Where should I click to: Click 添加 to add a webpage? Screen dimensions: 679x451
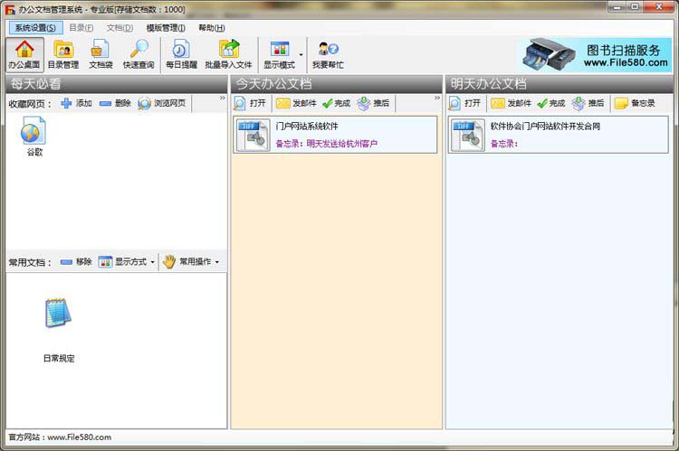(76, 104)
